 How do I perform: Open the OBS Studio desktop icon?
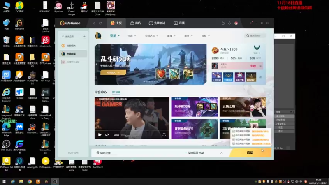(6, 146)
